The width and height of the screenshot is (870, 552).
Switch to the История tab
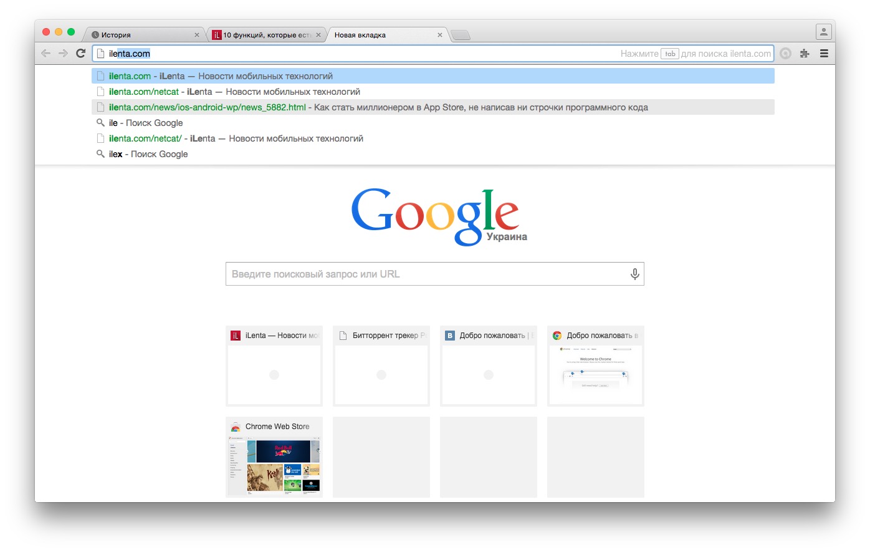click(143, 35)
